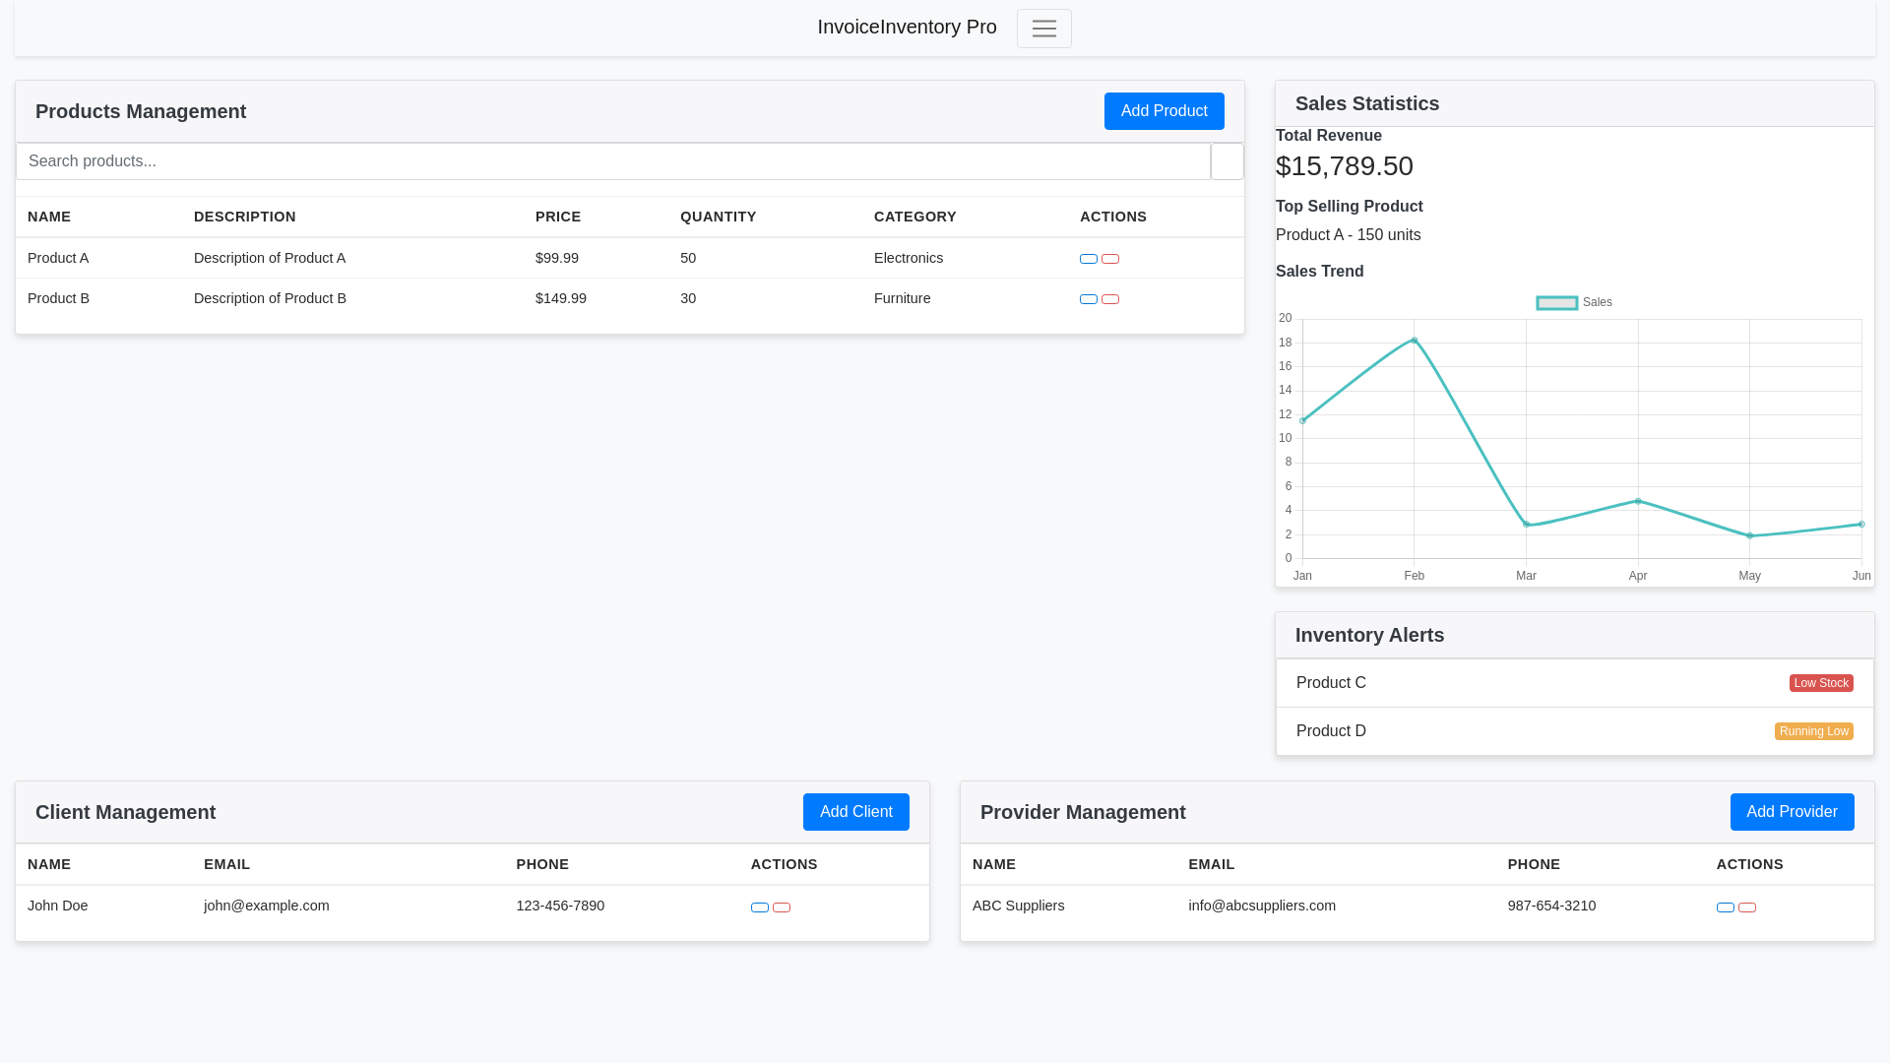The height and width of the screenshot is (1063, 1890).
Task: Click blue edit button for Product B
Action: coord(1089,299)
